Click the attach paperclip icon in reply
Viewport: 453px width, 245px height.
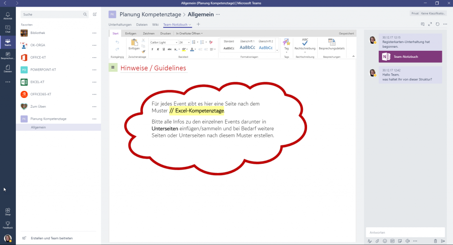click(x=377, y=241)
